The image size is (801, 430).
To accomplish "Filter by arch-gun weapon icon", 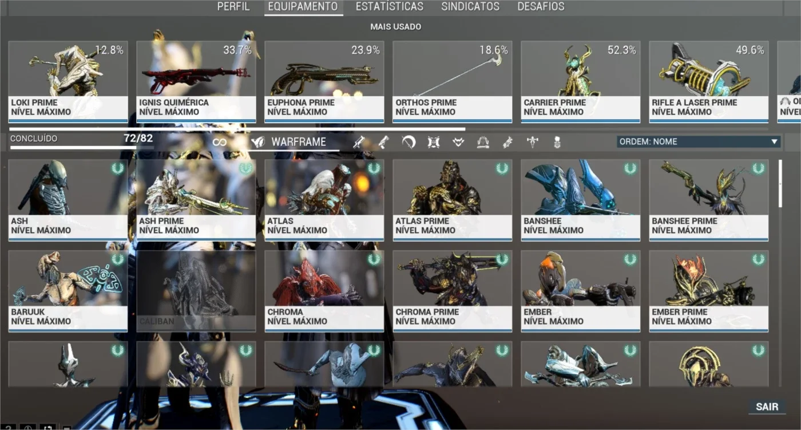I will pyautogui.click(x=508, y=142).
